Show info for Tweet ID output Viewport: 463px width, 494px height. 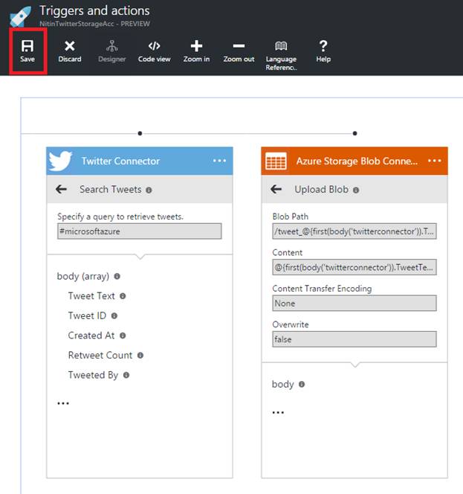point(114,315)
